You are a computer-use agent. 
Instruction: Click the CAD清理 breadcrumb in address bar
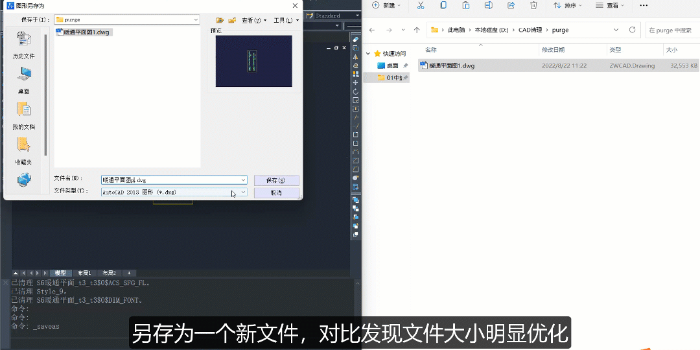click(530, 30)
